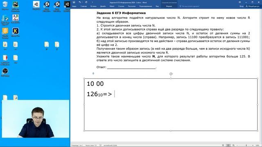This screenshot has height=147, width=262.
Task: Click the page number indicator in status bar
Action: click(x=77, y=145)
